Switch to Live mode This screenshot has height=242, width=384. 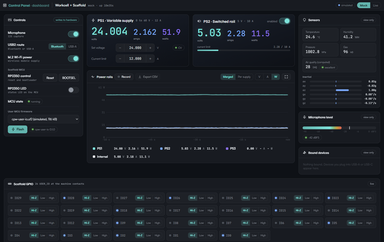(375, 5)
